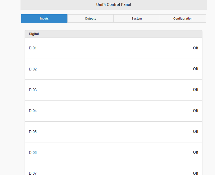Click the Off status beside DI04
215x175 pixels.
coord(195,111)
